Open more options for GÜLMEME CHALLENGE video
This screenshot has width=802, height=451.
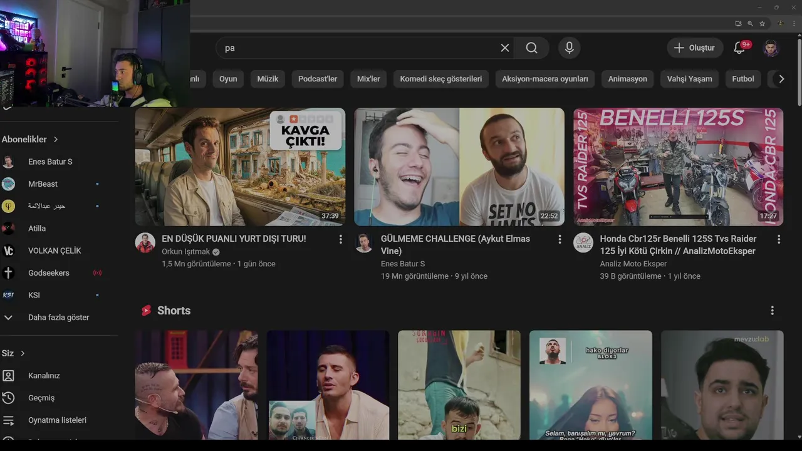pos(560,239)
